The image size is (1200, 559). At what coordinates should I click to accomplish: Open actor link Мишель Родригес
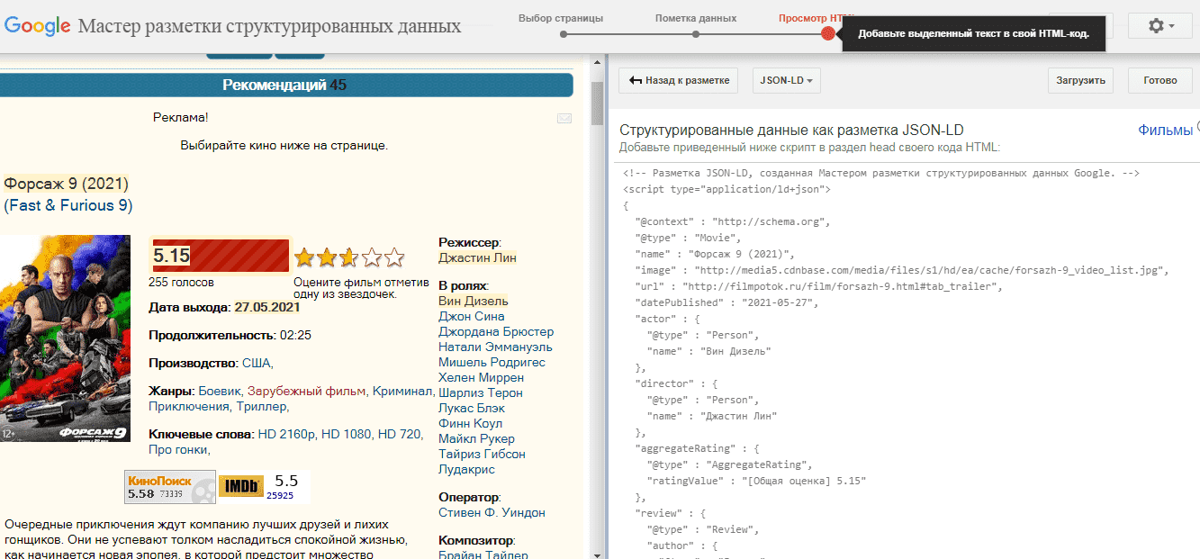(x=492, y=362)
